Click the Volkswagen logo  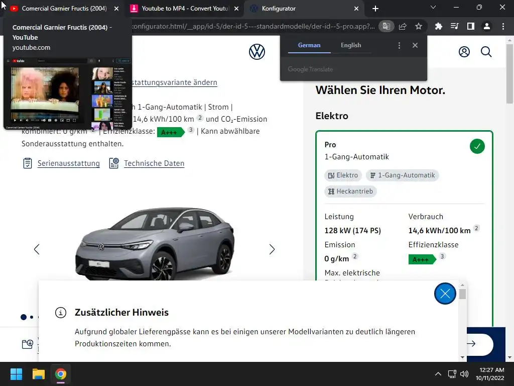[257, 52]
